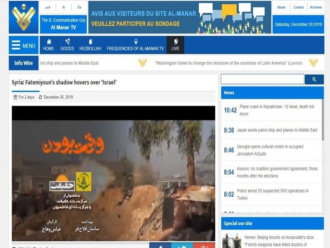The image size is (330, 248).
Task: Open the Archives link
Action: point(316,7)
